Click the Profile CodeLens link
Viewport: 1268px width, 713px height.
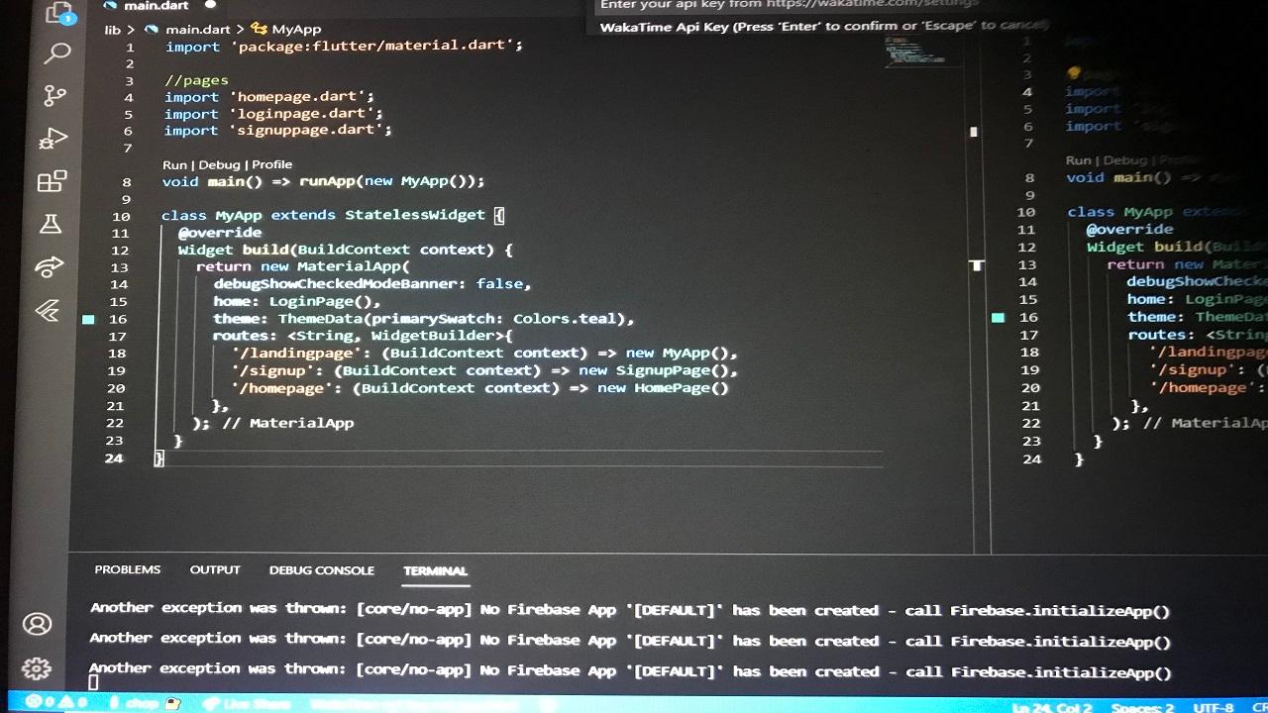272,163
